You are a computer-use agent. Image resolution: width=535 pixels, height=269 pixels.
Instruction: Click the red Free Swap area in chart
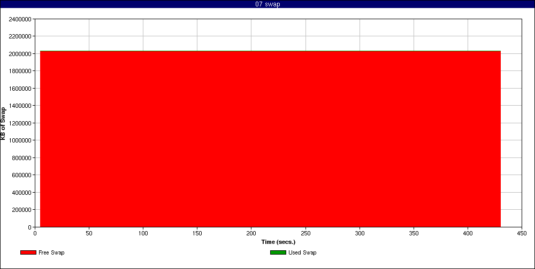point(270,139)
